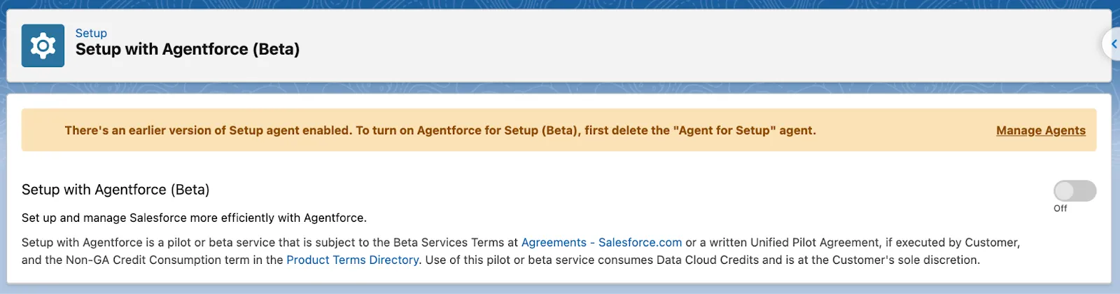Click the Setup with Agentforce section heading
This screenshot has width=1120, height=294.
tap(115, 190)
